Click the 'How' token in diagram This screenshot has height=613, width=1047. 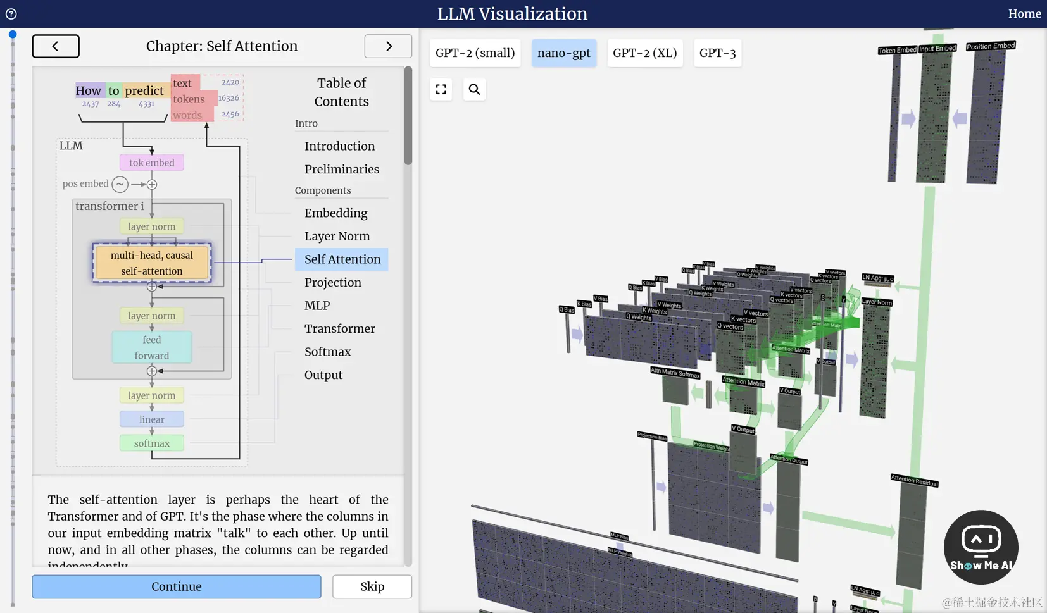click(x=89, y=90)
